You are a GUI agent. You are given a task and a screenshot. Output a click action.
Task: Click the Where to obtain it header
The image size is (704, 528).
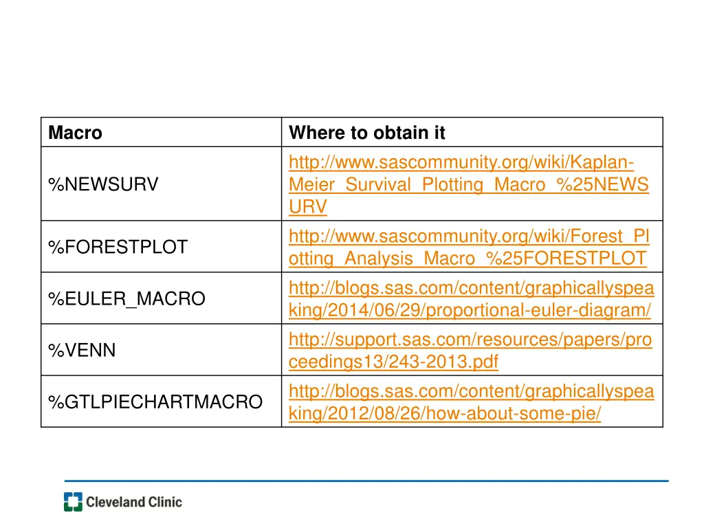[367, 133]
